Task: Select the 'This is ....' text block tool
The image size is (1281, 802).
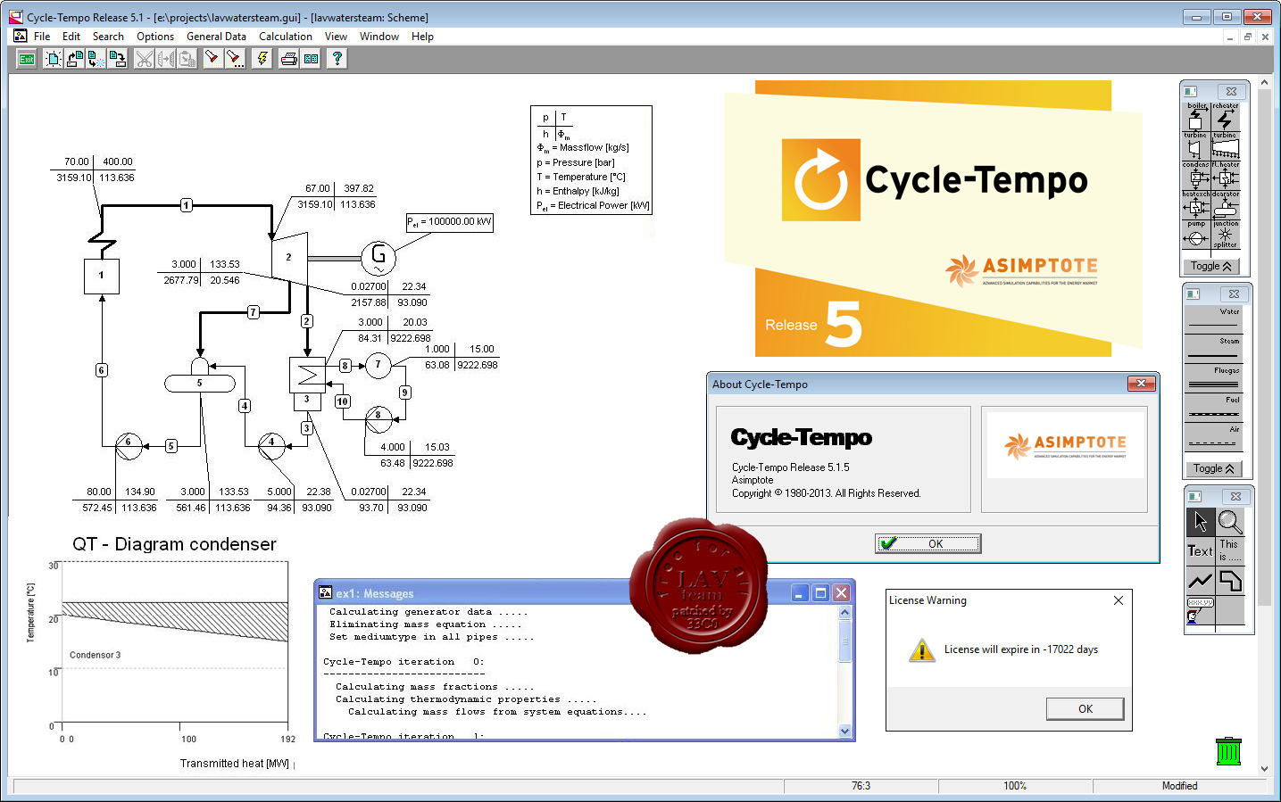Action: pyautogui.click(x=1230, y=551)
